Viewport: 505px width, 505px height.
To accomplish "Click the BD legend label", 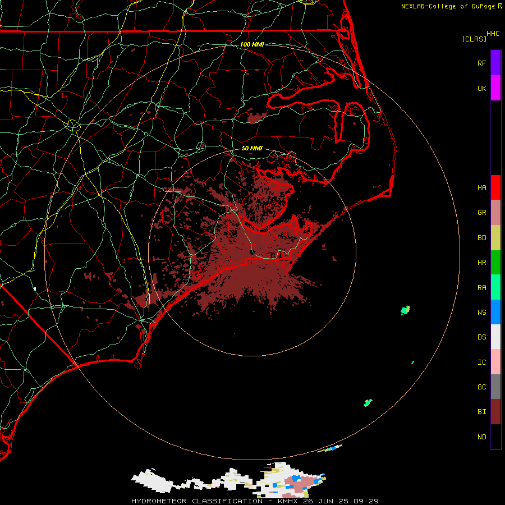I will pos(481,238).
